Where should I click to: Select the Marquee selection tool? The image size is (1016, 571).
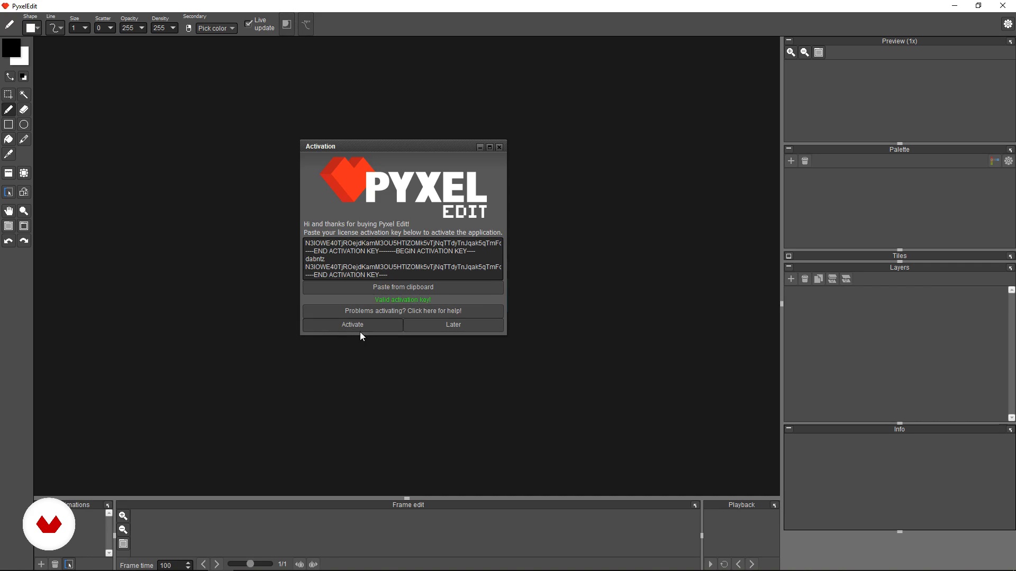point(8,95)
